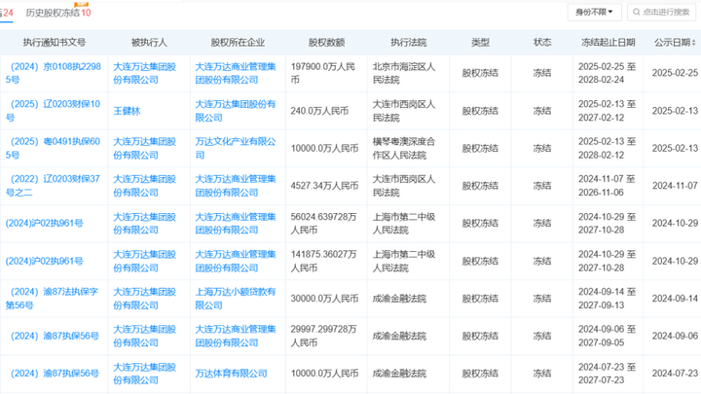Open 万达文化产业有限公司 company link

point(236,148)
